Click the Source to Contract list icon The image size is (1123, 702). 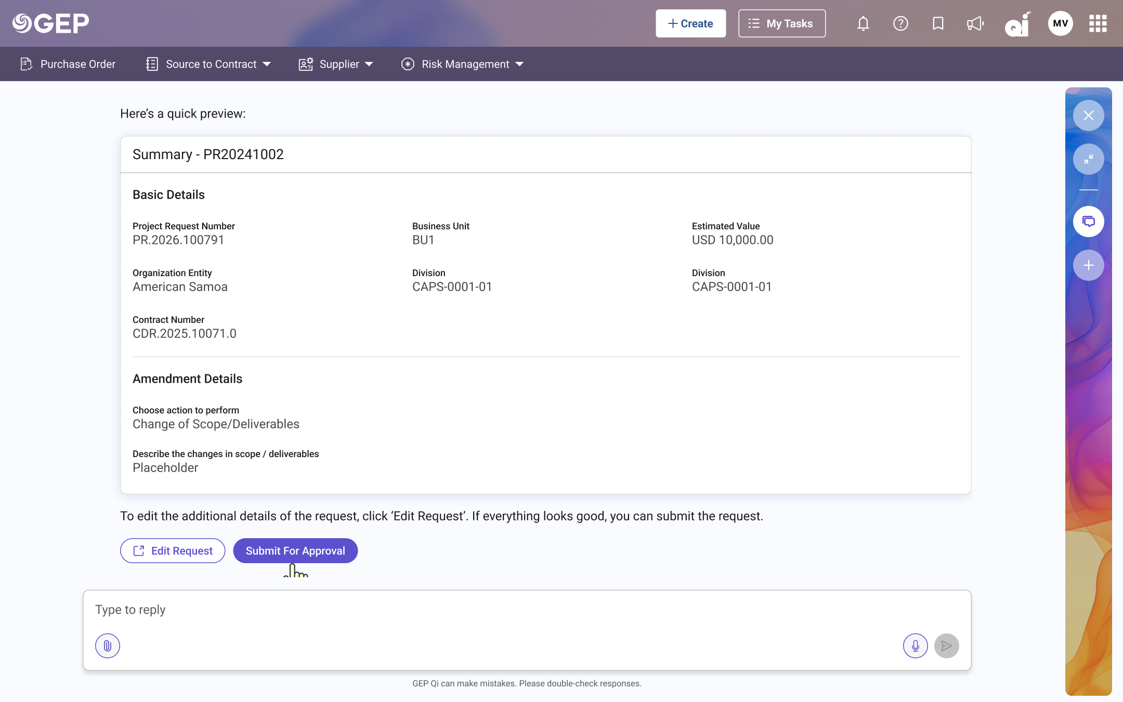tap(152, 64)
